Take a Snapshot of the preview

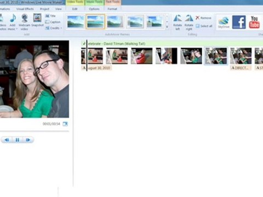[37, 20]
